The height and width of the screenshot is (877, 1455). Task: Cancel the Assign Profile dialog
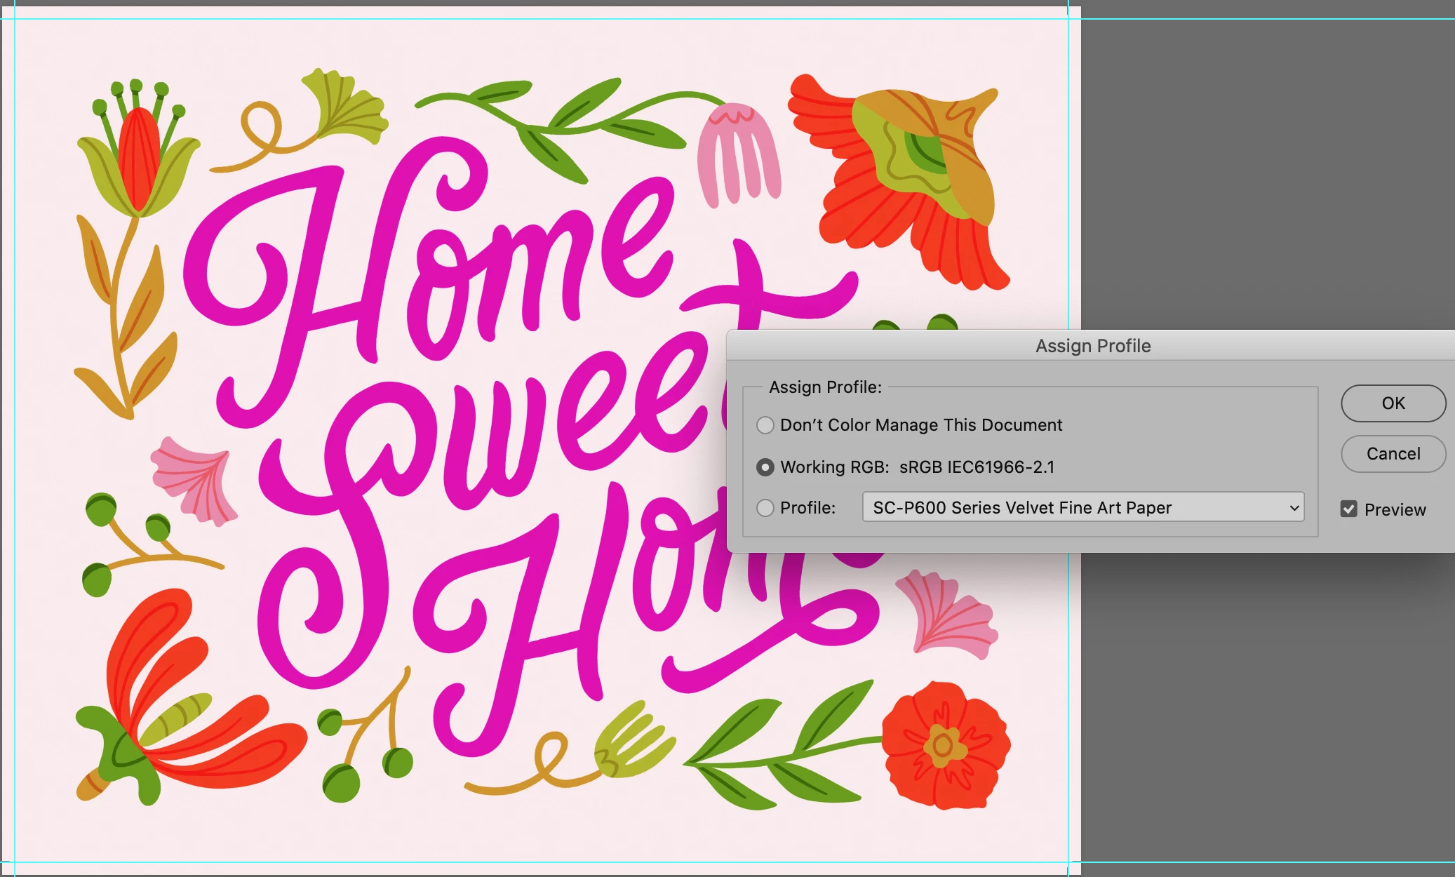click(x=1393, y=454)
